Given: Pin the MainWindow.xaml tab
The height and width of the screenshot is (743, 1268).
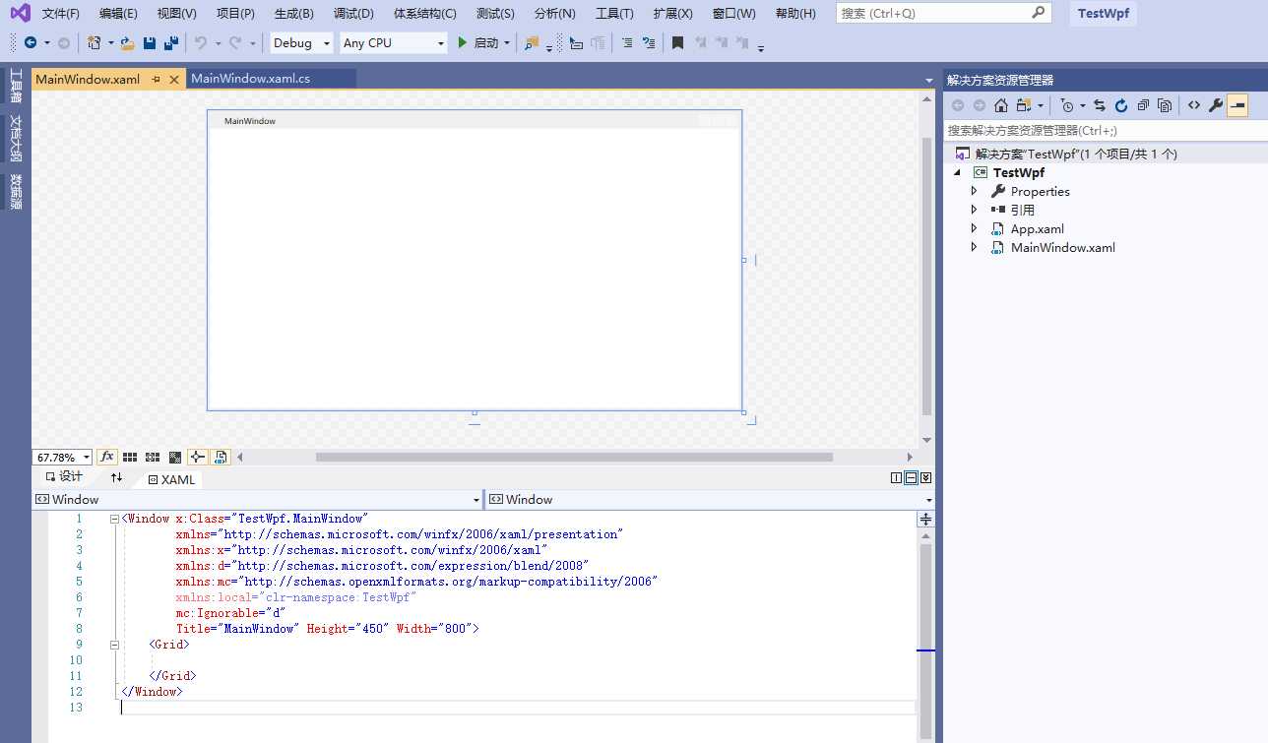Looking at the screenshot, I should 156,80.
